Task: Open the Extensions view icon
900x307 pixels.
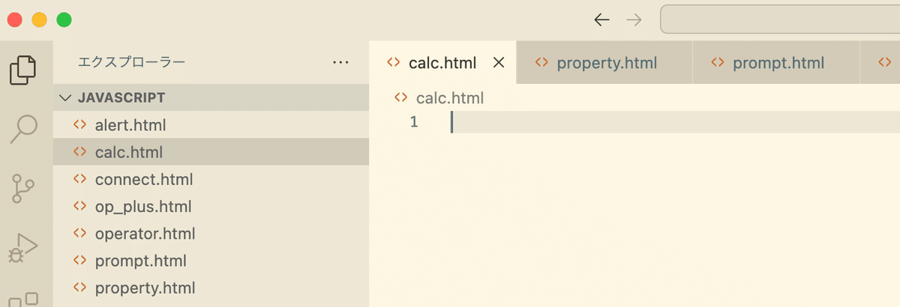Action: pyautogui.click(x=23, y=299)
